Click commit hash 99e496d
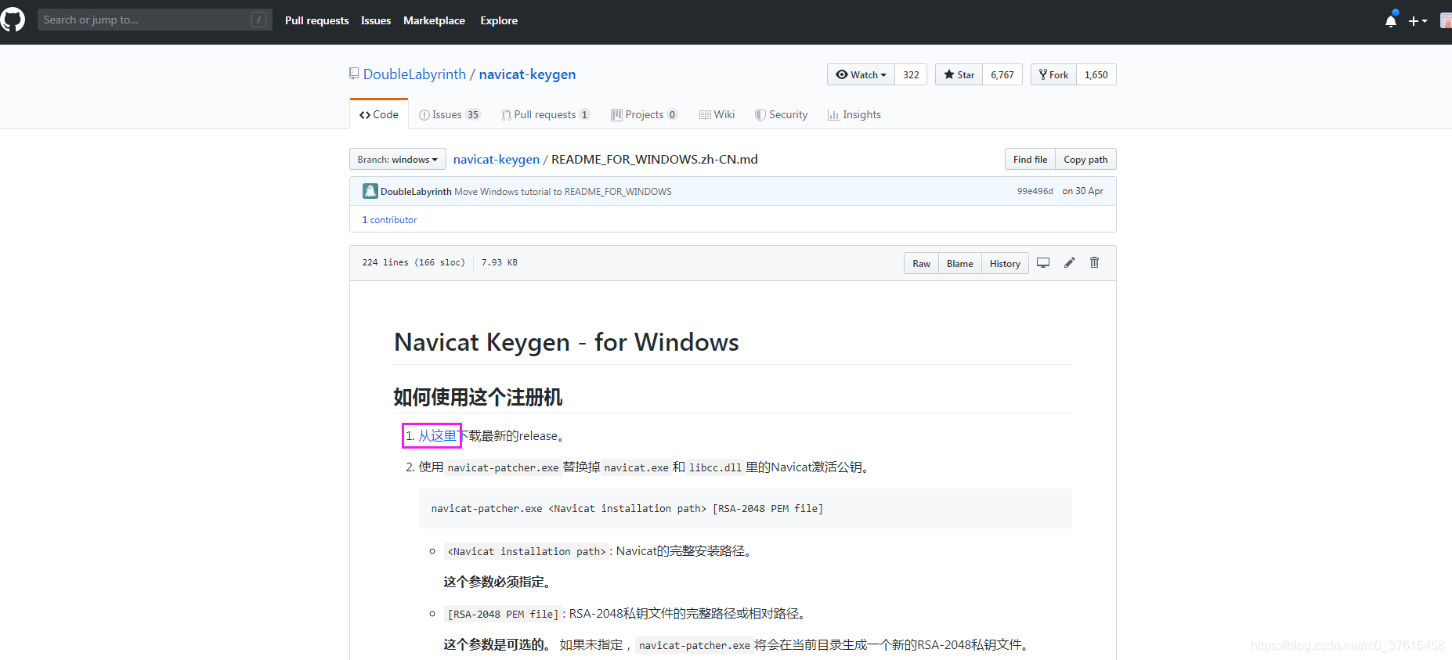 point(1035,191)
